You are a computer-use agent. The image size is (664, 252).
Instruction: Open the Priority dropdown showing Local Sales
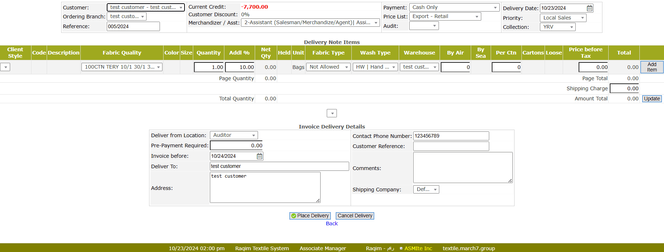click(563, 18)
